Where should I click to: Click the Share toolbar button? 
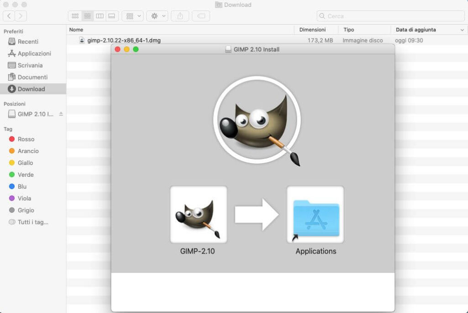point(180,16)
